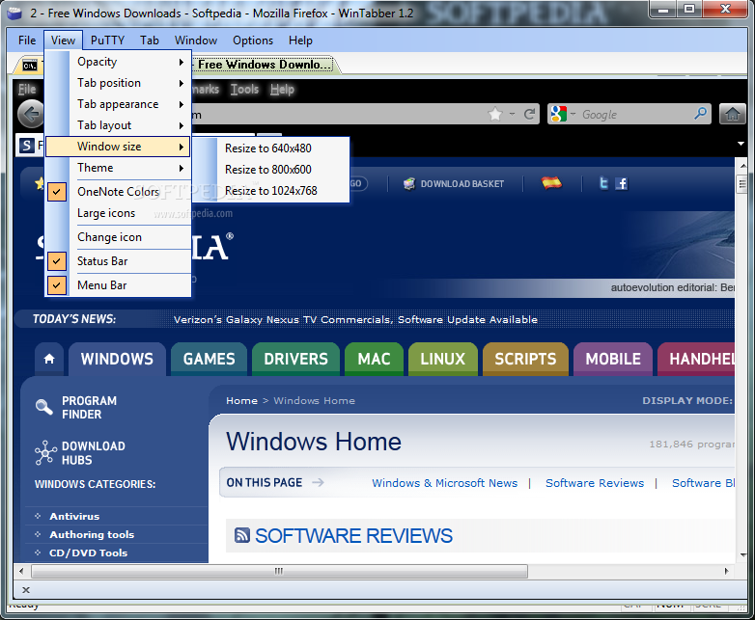The width and height of the screenshot is (755, 620).
Task: Click the vertical scrollbar down arrow
Action: [743, 554]
